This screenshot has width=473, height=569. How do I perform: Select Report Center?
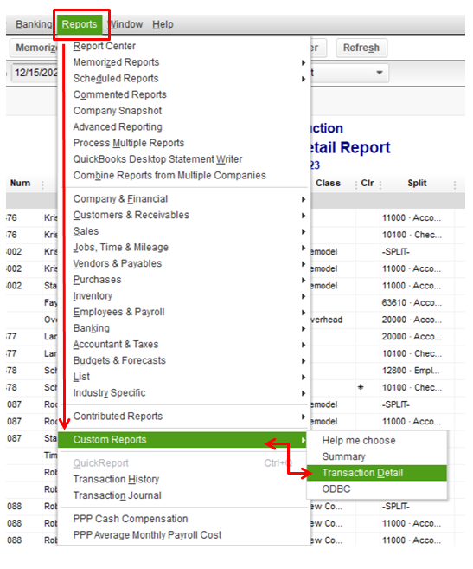click(184, 46)
